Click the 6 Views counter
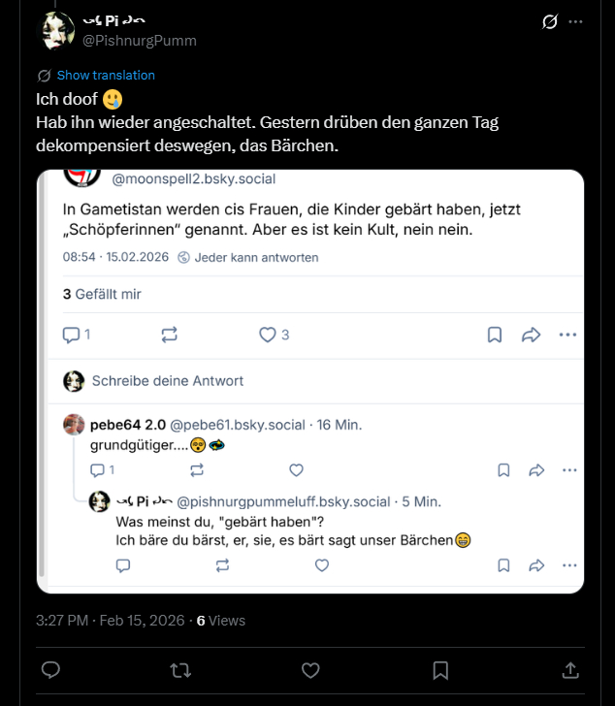This screenshot has width=615, height=706. [x=221, y=621]
